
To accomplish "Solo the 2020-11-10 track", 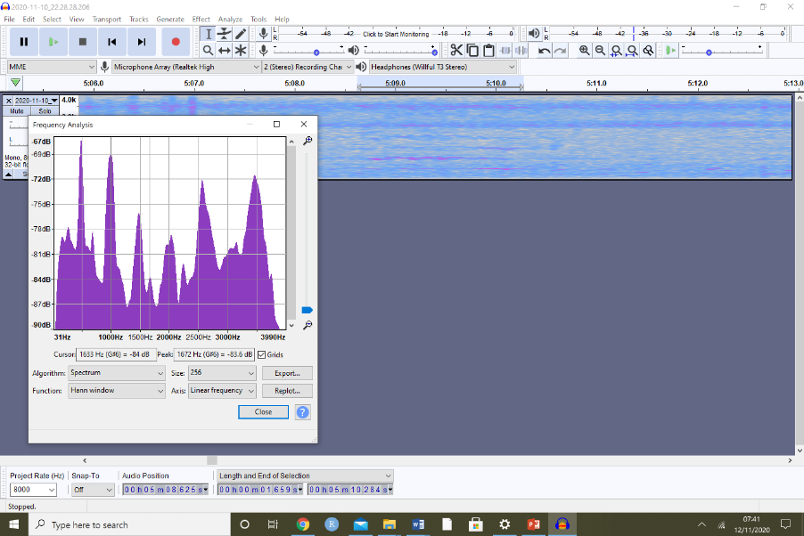I will point(45,111).
